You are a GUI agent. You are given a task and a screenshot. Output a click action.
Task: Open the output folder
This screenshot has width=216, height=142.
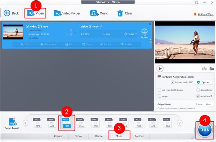(209, 104)
